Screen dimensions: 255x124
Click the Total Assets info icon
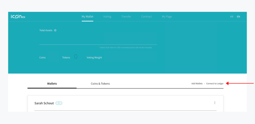pos(55,30)
